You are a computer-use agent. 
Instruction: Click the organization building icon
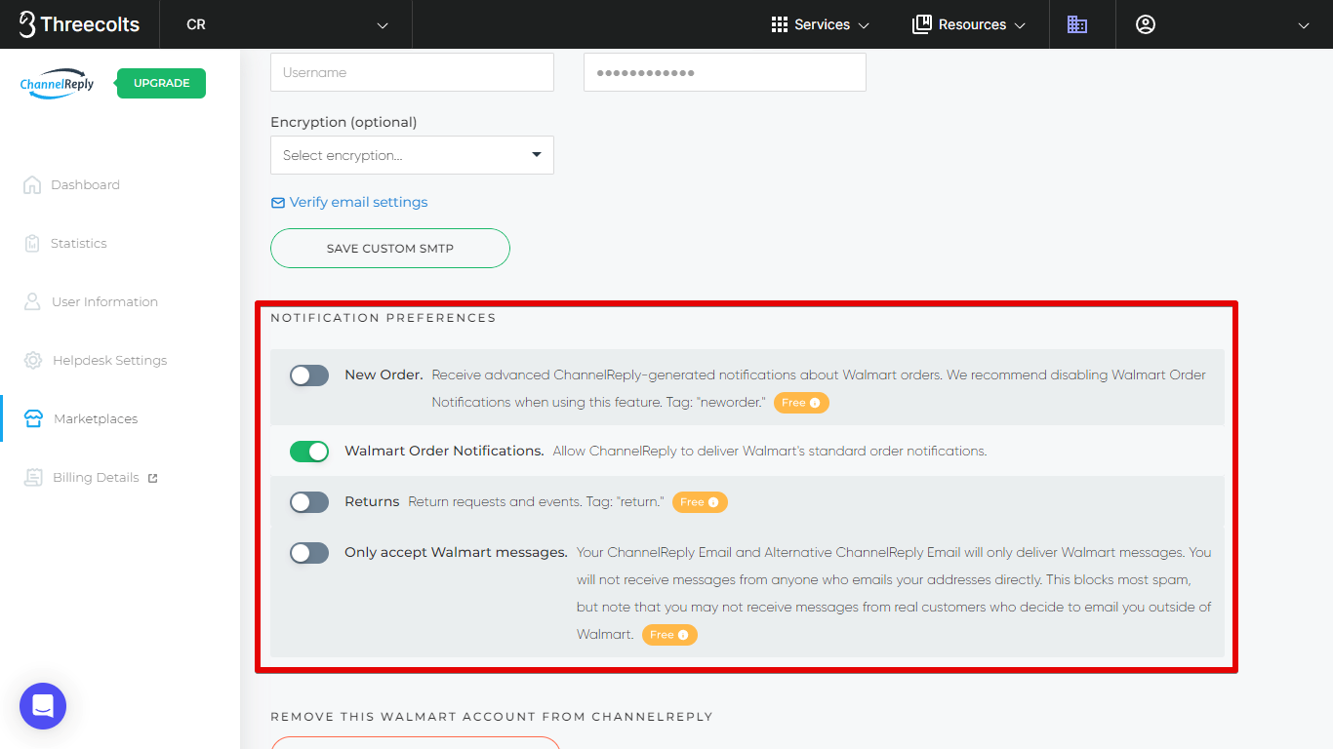[1077, 24]
